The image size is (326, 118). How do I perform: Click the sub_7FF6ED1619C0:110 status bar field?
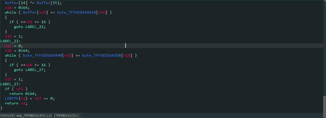point(48,115)
